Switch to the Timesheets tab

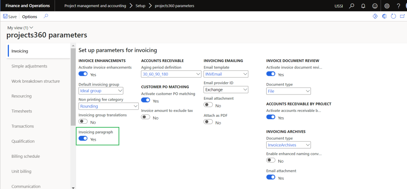click(x=22, y=111)
